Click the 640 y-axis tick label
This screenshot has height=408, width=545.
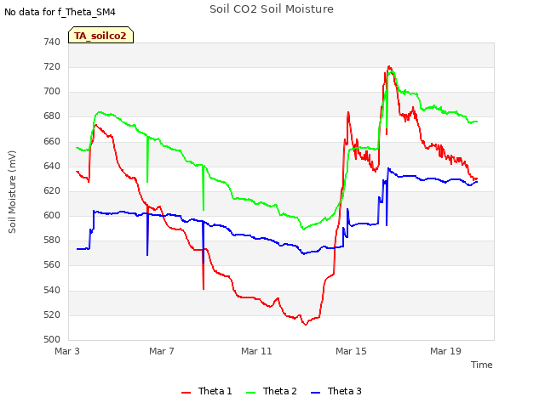52,166
